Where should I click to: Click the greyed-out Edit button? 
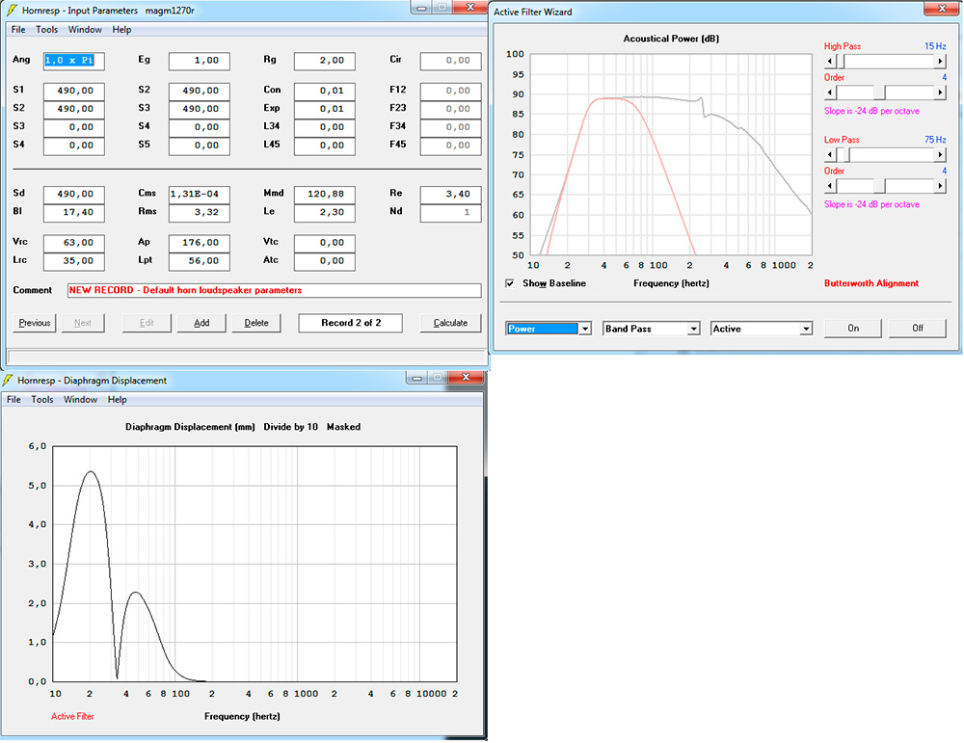147,323
